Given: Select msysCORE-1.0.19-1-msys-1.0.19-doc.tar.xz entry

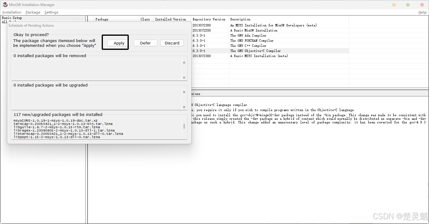Looking at the screenshot, I should [55, 120].
